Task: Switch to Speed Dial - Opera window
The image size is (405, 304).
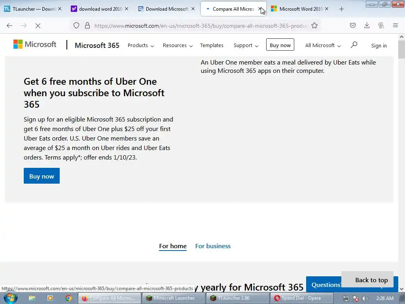Action: 301,298
